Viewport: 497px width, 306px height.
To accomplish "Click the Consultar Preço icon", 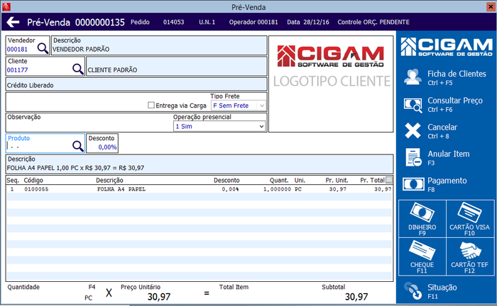I will tap(413, 105).
